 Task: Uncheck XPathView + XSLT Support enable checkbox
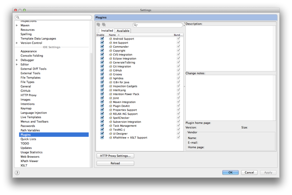point(102,137)
